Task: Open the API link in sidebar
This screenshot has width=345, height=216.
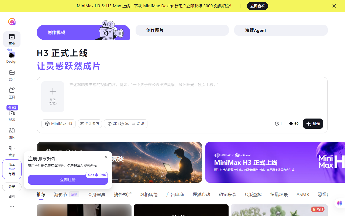Action: coord(12,197)
